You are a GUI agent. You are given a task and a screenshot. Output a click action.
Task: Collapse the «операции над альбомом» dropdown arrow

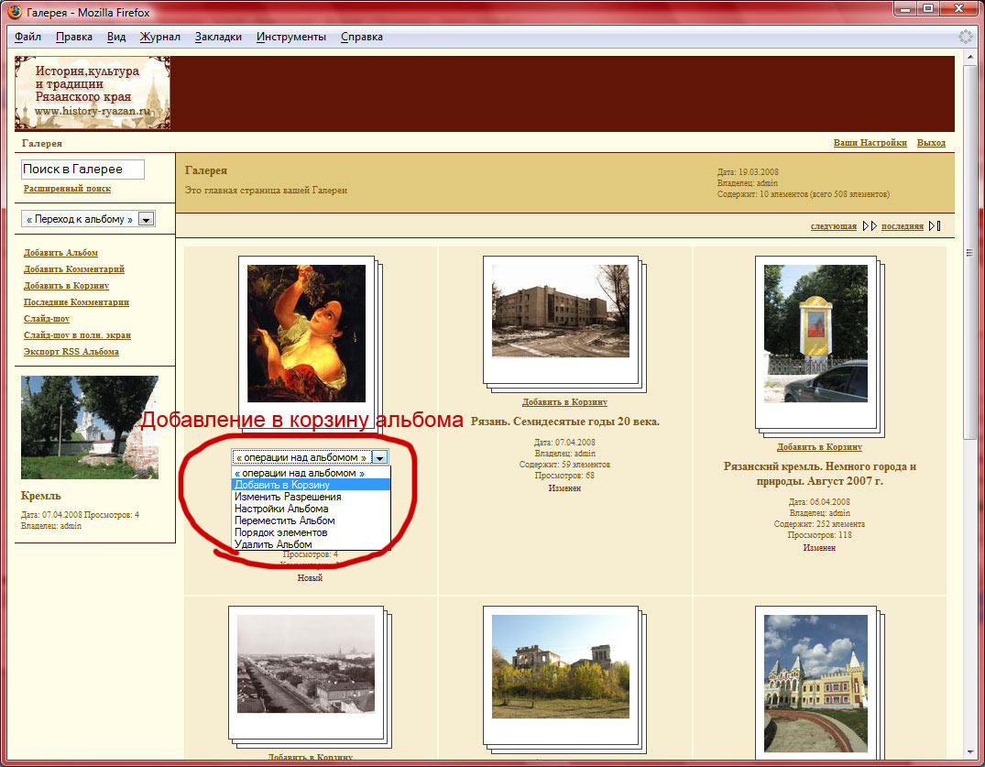point(379,457)
